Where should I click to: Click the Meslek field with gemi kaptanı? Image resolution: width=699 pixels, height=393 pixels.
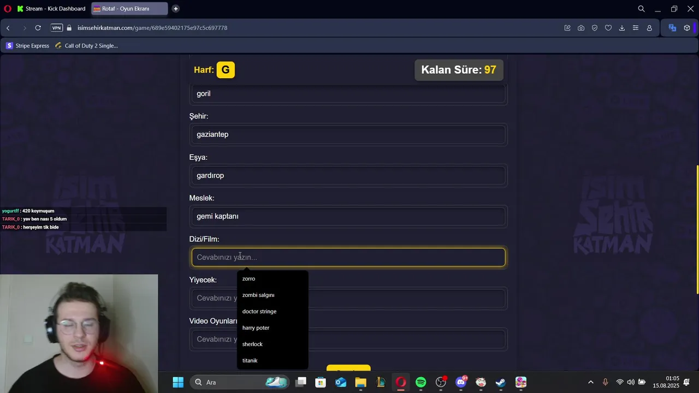click(x=348, y=216)
